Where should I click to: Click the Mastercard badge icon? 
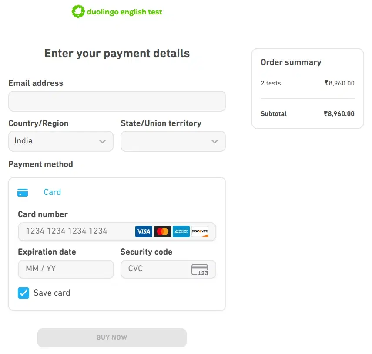click(162, 231)
